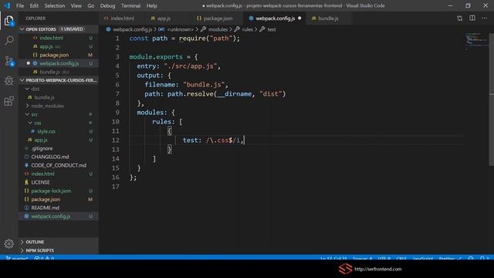
Task: Open README.md in the file tree
Action: (x=59, y=208)
